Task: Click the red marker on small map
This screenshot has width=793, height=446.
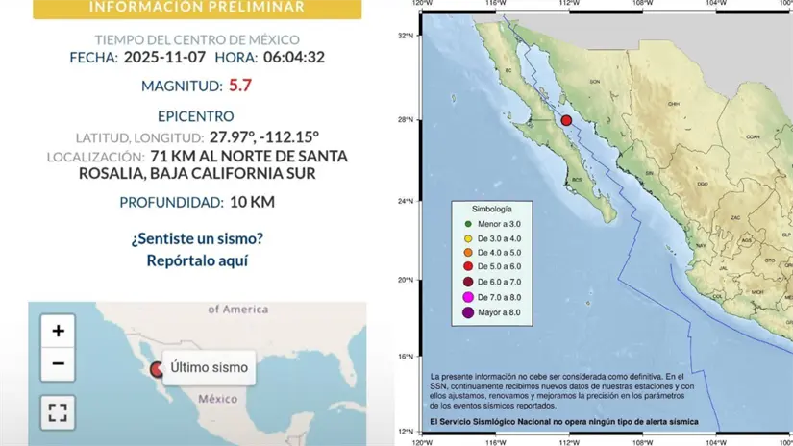Action: point(157,368)
